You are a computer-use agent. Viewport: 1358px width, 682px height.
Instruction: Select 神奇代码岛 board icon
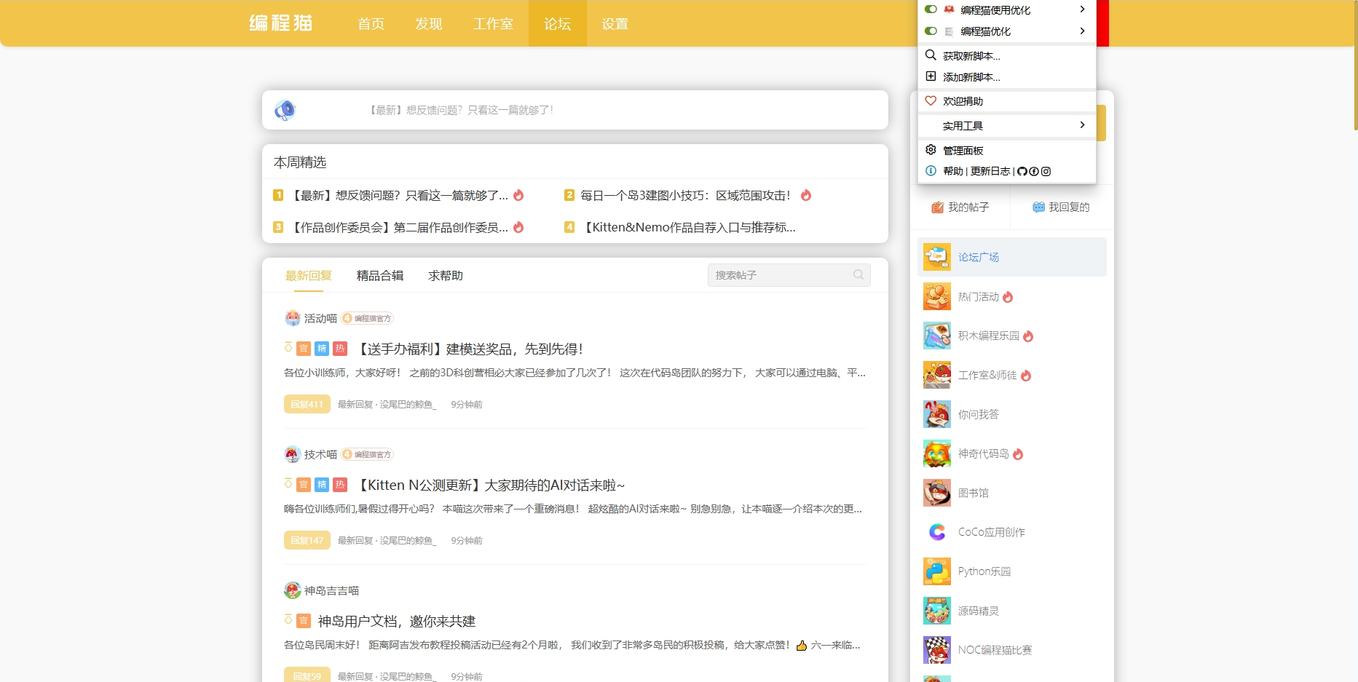click(937, 453)
